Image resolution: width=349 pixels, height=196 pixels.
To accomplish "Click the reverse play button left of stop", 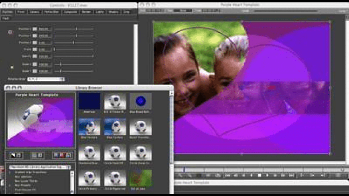I will point(252,175).
